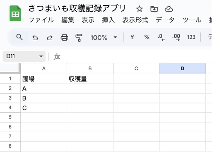The width and height of the screenshot is (212, 152).
Task: Expand the name box dropdown arrow
Action: pos(41,56)
